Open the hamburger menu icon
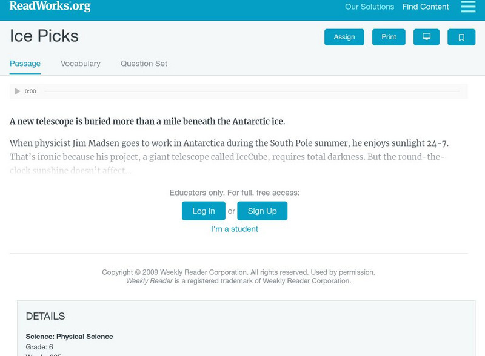The height and width of the screenshot is (356, 485). pos(468,7)
